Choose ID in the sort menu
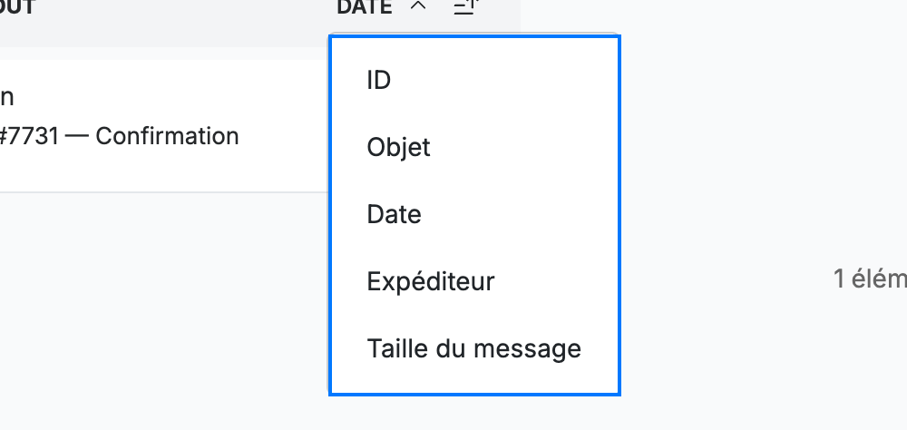Viewport: 907px width, 430px height. (474, 80)
